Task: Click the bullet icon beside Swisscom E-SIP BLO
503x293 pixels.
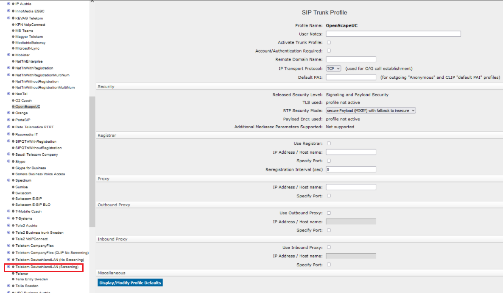Action: tap(13, 205)
